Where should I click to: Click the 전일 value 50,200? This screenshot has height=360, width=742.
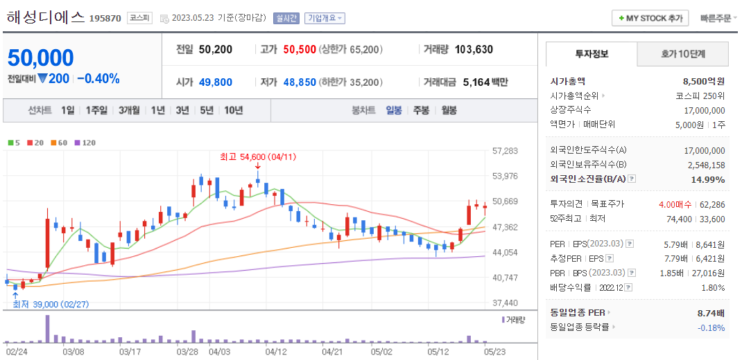(216, 49)
